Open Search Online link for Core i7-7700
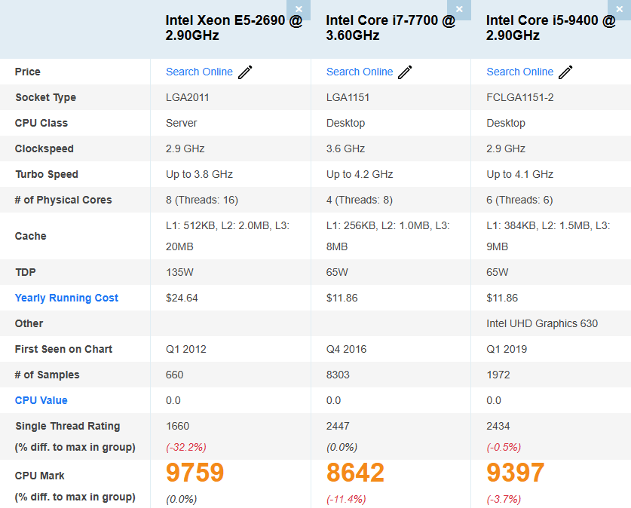This screenshot has height=508, width=631. pos(360,72)
